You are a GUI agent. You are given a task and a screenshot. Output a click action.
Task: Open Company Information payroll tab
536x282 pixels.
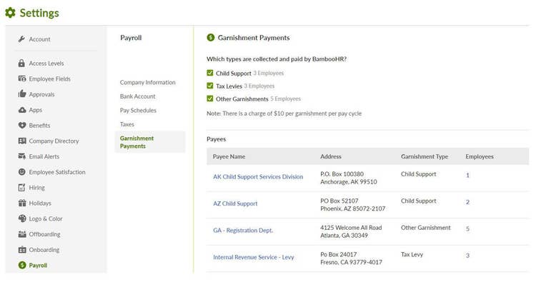pyautogui.click(x=148, y=82)
